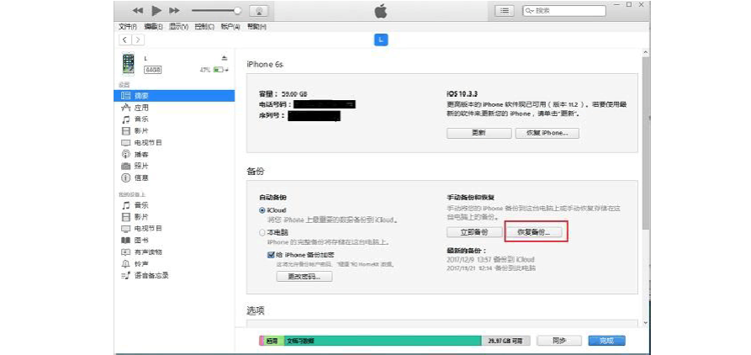Start playback with the Play button
Image resolution: width=751 pixels, height=355 pixels.
point(156,11)
